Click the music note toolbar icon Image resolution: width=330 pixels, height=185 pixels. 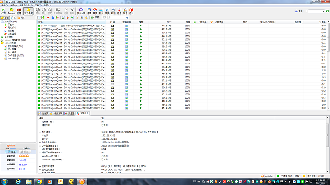tap(107, 11)
